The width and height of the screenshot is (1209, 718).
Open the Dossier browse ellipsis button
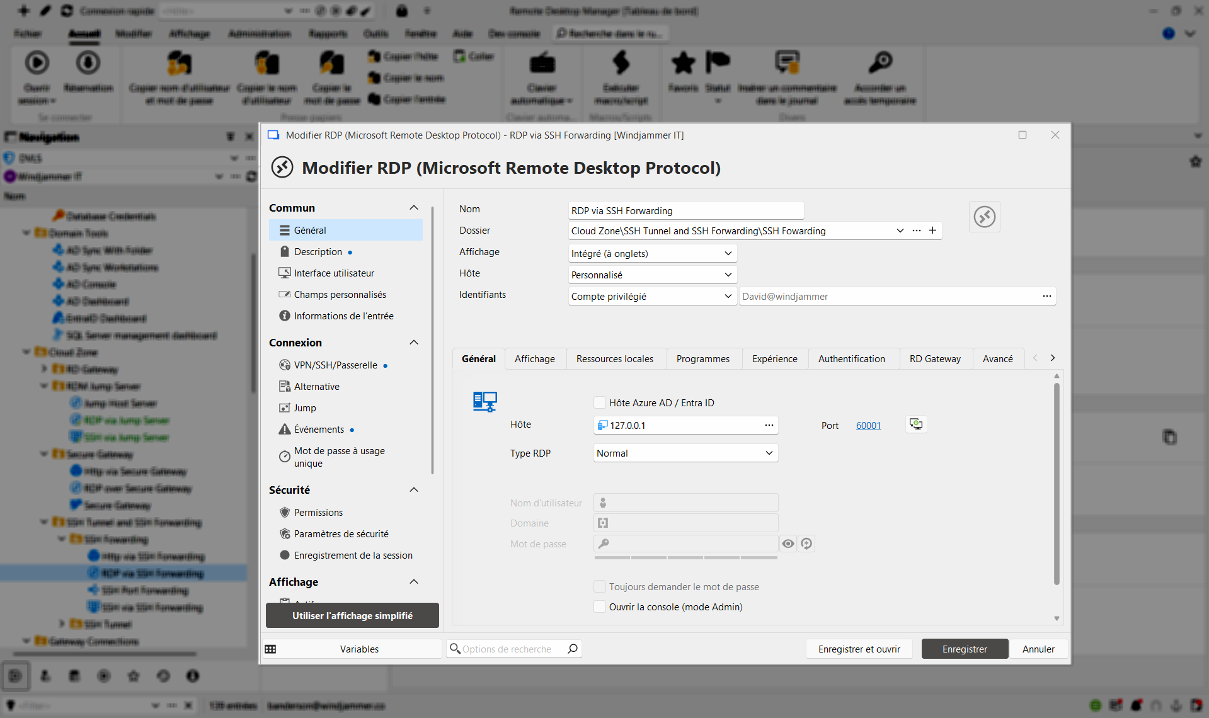click(917, 231)
